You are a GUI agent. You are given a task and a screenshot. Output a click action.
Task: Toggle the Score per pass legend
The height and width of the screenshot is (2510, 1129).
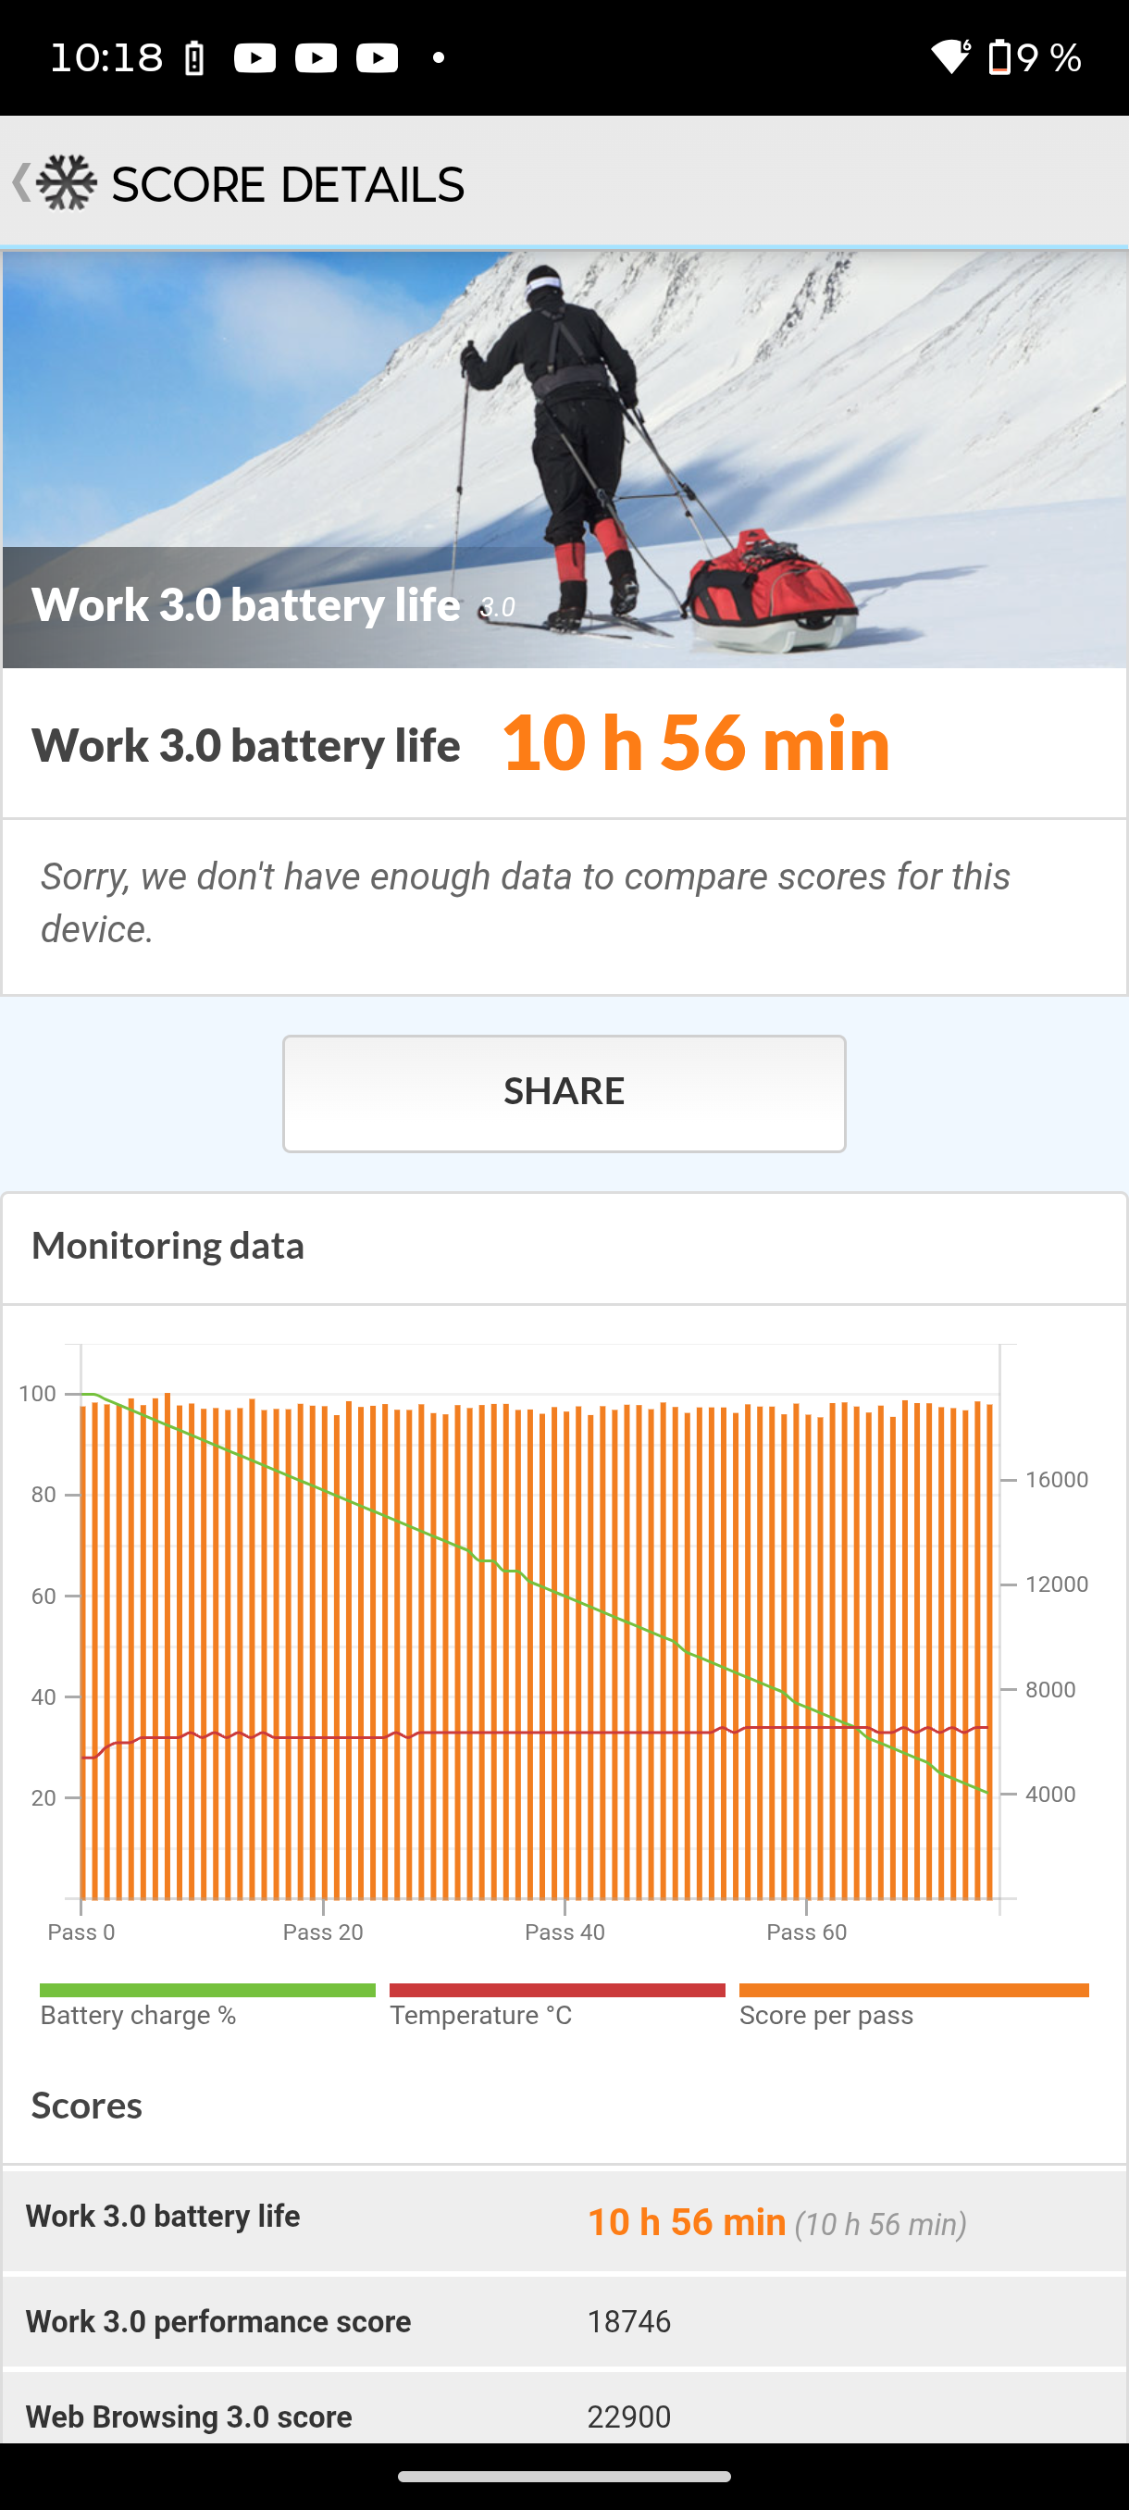pos(912,2005)
